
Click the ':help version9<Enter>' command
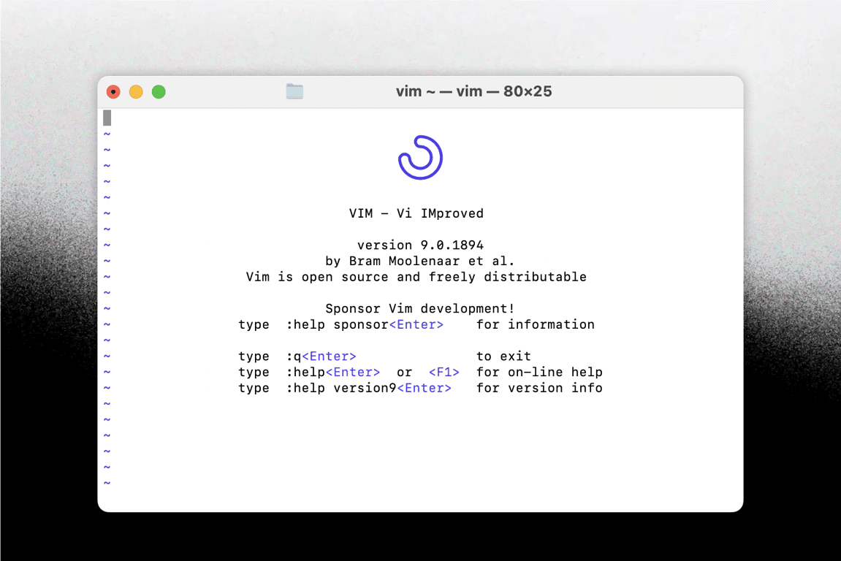tap(369, 388)
